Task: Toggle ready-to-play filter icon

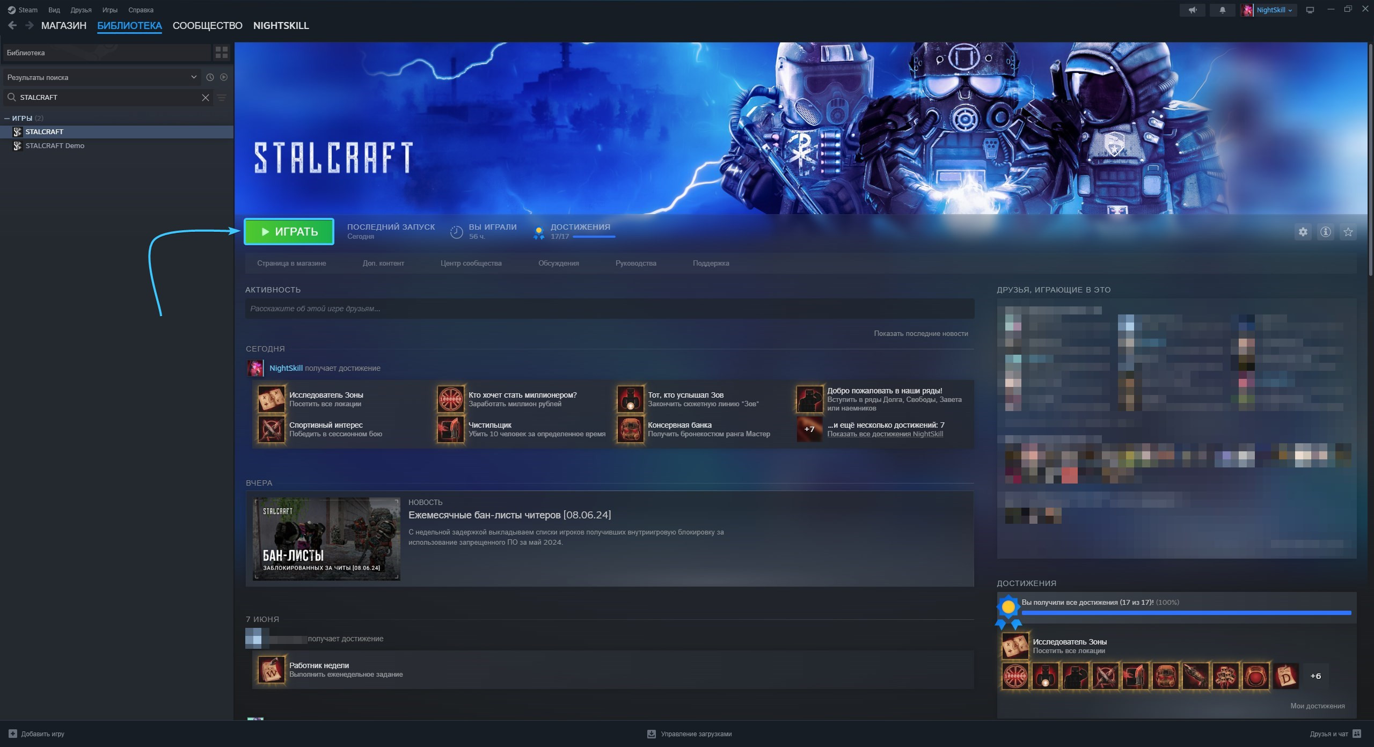Action: point(224,77)
